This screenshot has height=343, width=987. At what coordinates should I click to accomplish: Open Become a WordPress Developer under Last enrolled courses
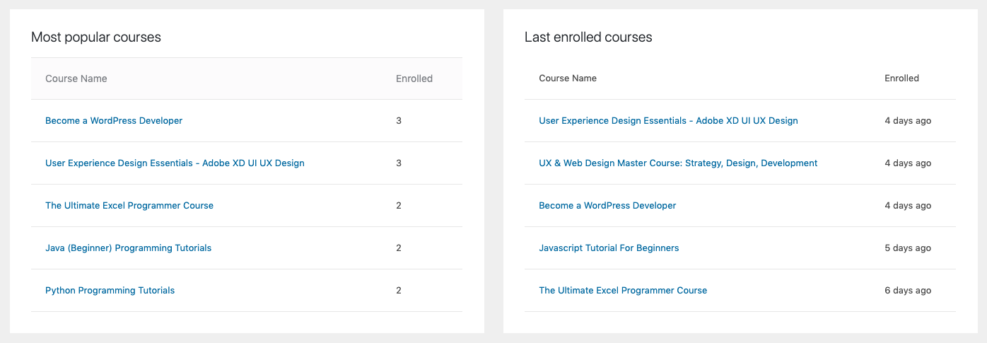[607, 206]
